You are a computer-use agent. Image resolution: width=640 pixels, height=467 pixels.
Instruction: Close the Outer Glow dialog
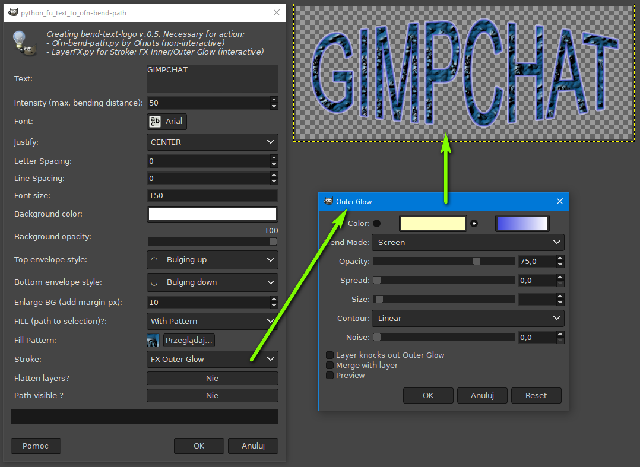(x=560, y=201)
